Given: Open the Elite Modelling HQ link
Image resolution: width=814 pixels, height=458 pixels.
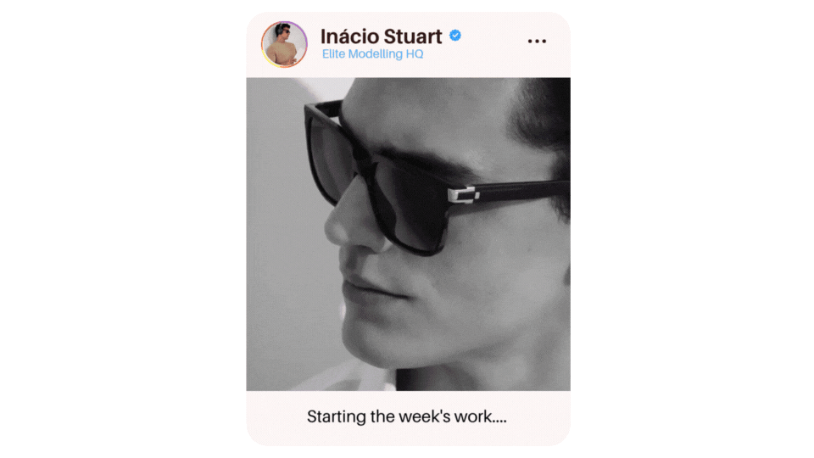Looking at the screenshot, I should (x=373, y=54).
